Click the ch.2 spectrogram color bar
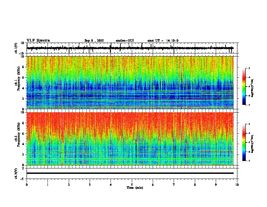The height and width of the screenshot is (207, 267). click(x=244, y=142)
